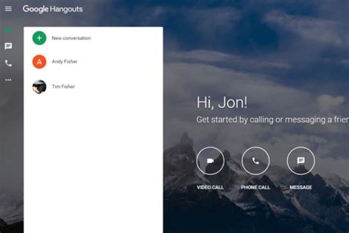The image size is (349, 233).
Task: Click the MESSAGE text label
Action: 301,187
